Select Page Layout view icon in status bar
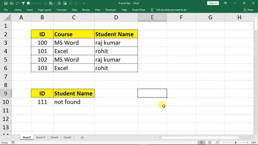 coord(210,143)
